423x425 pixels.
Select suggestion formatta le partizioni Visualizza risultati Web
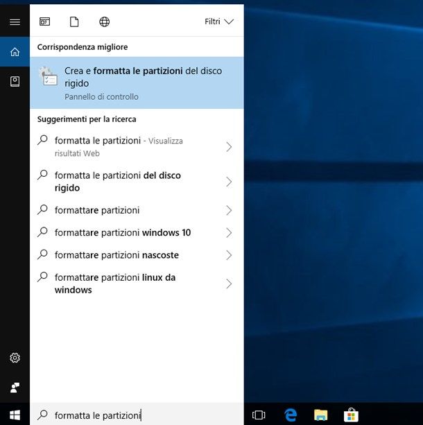137,147
